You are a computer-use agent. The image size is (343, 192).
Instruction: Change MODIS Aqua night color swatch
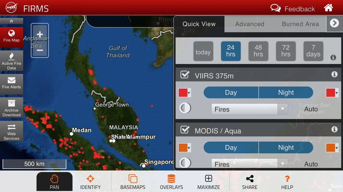[332, 148]
